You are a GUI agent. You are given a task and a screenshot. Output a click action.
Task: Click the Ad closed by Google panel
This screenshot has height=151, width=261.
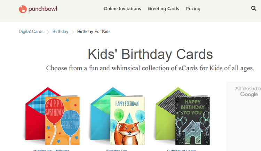pos(247,92)
